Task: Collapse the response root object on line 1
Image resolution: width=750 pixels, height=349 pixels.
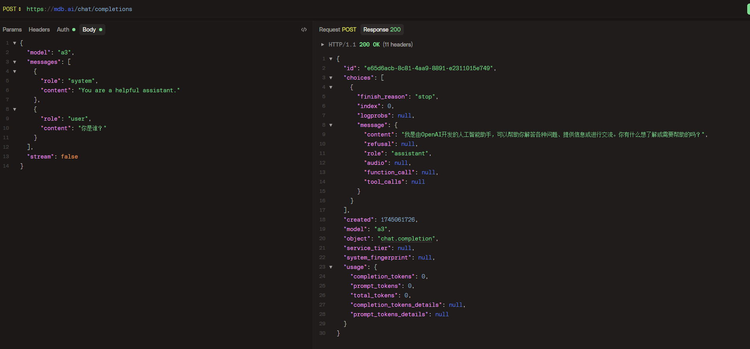Action: [331, 59]
